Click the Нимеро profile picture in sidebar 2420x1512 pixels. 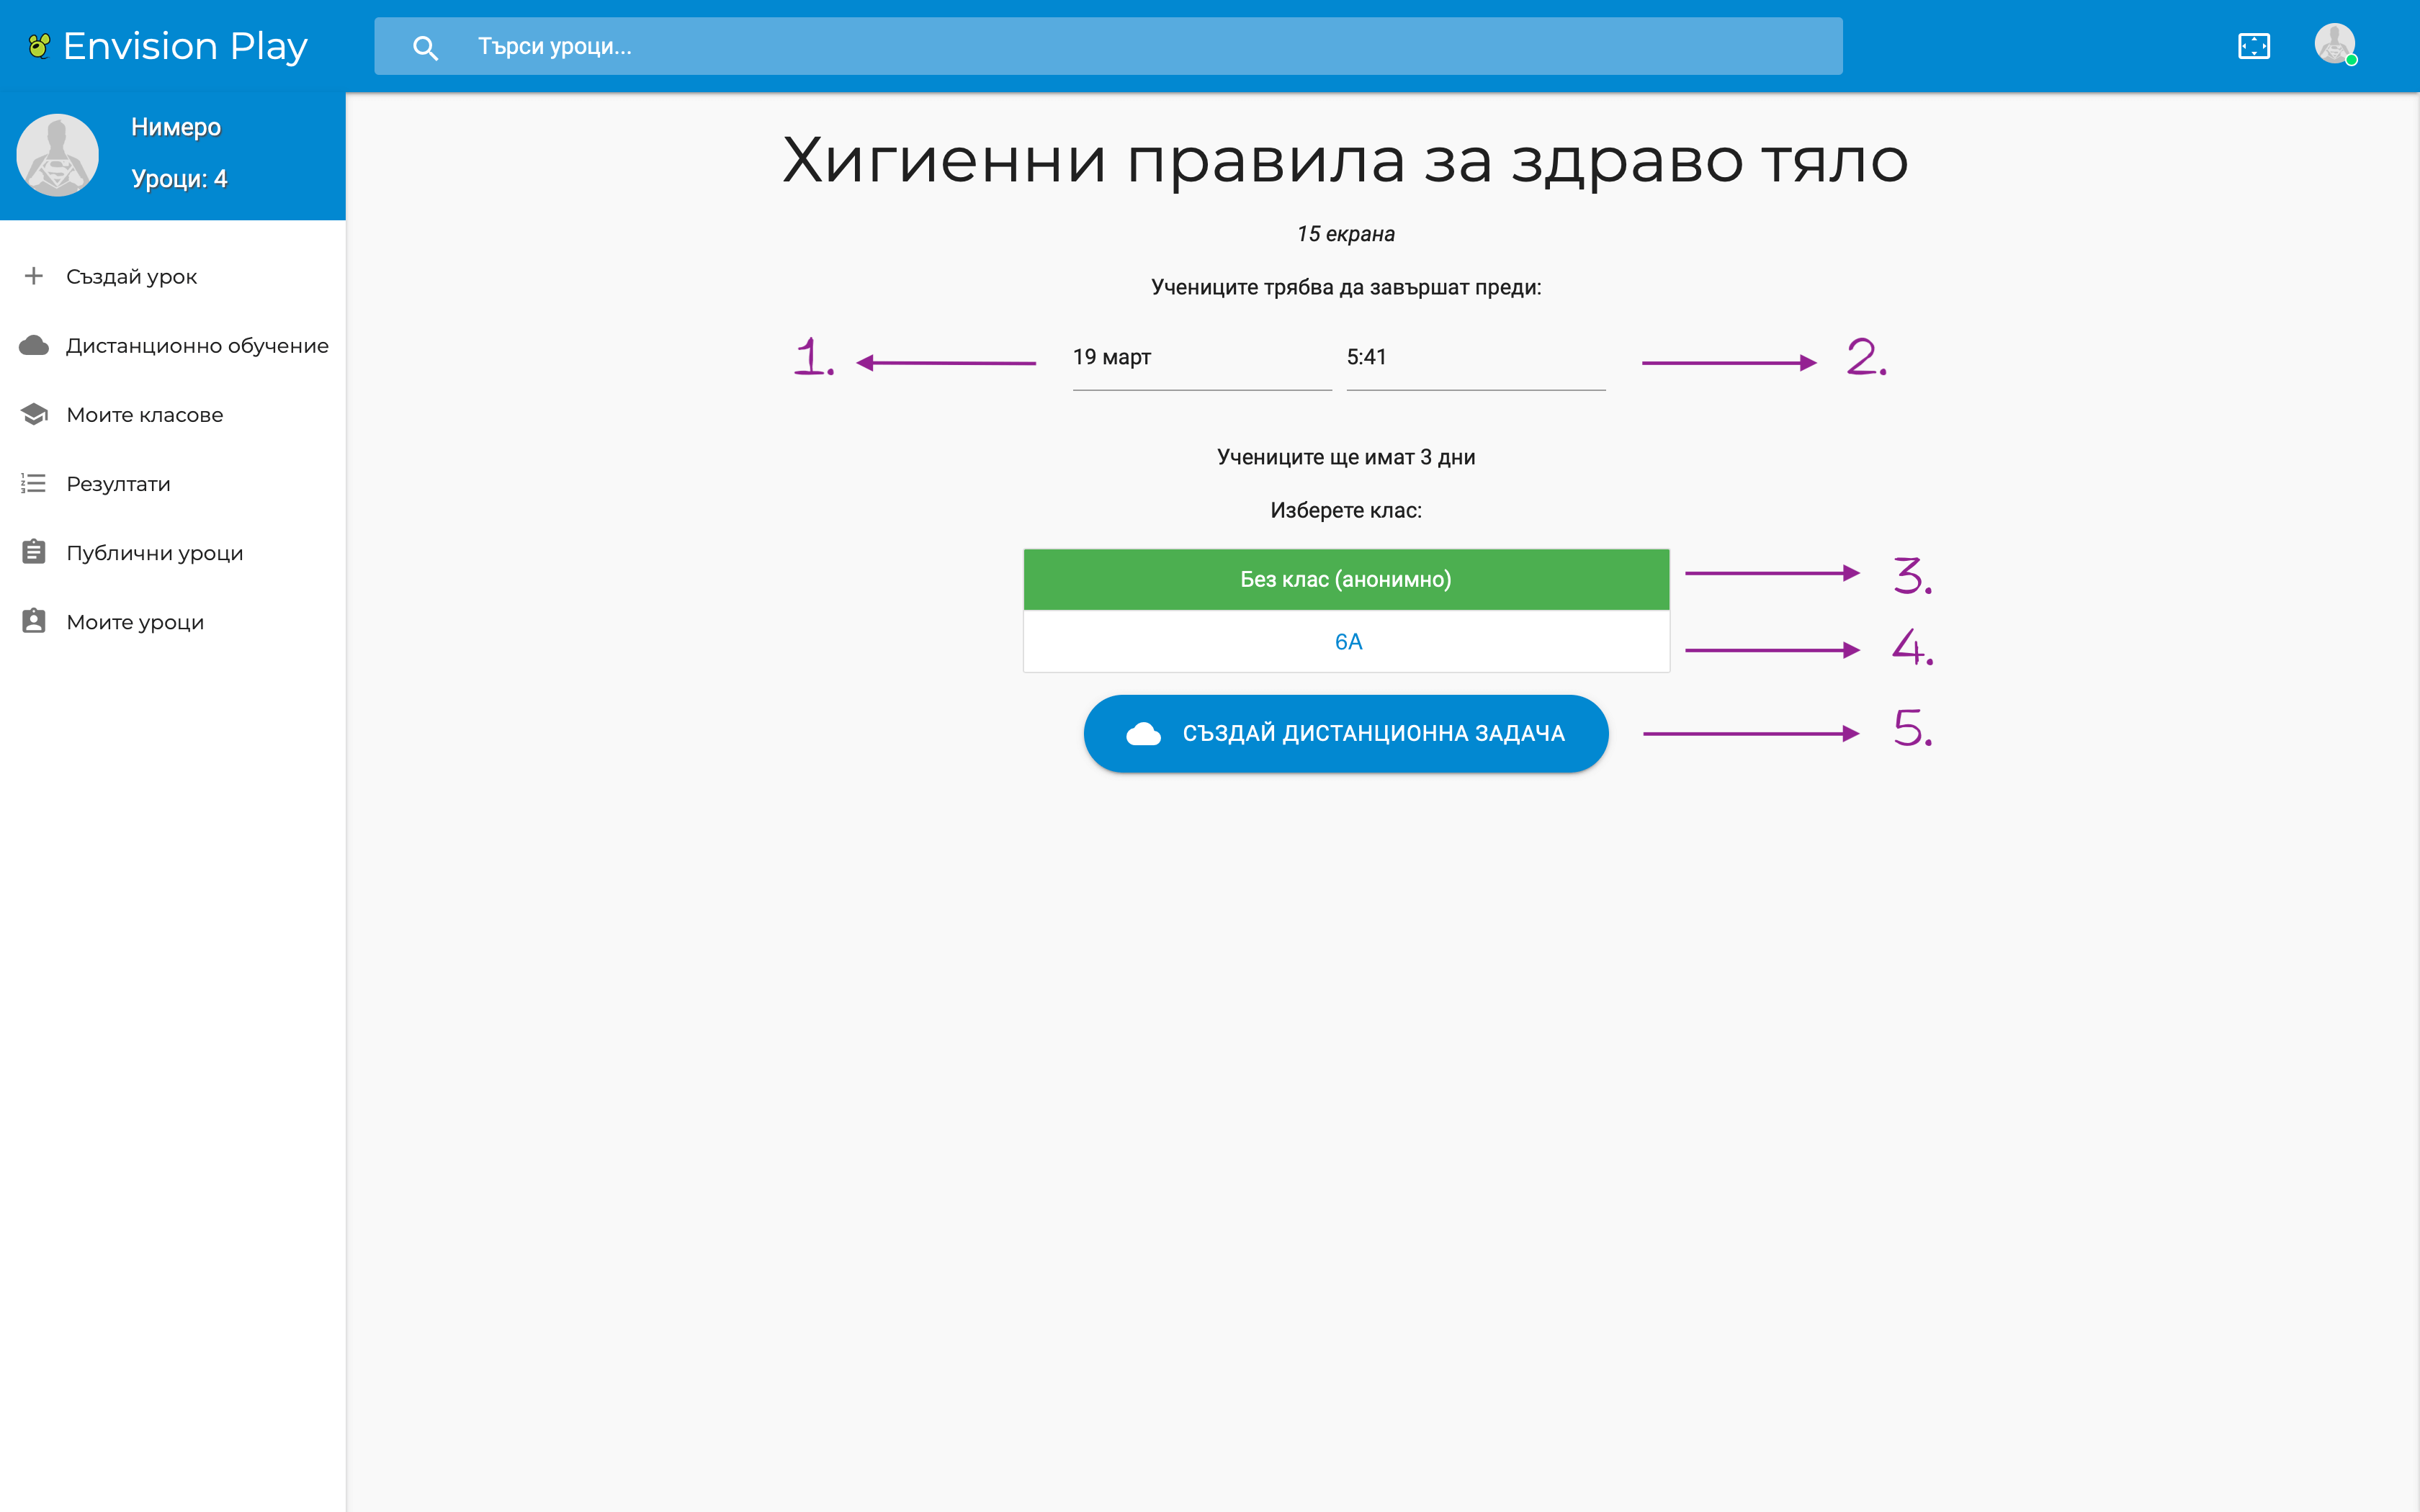[x=58, y=155]
